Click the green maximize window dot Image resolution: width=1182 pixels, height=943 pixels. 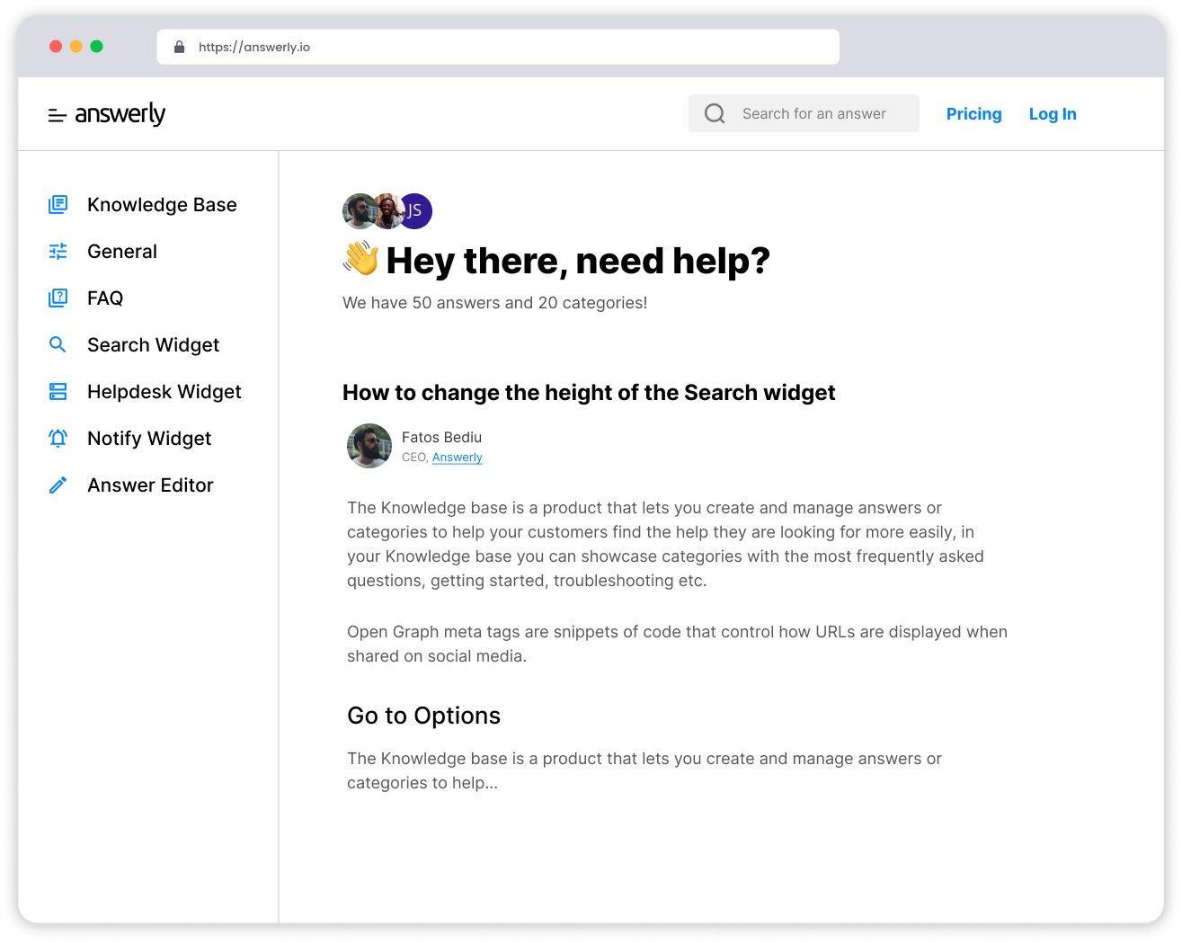[x=97, y=47]
